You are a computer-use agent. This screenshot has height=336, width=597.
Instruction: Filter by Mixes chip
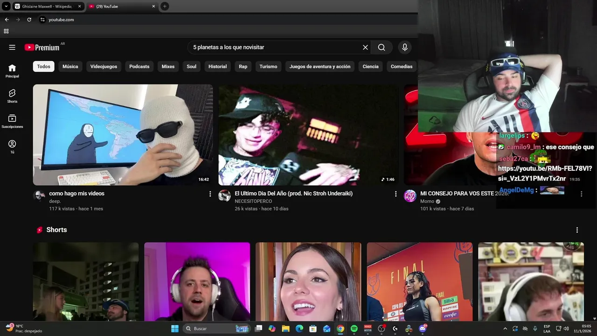168,66
